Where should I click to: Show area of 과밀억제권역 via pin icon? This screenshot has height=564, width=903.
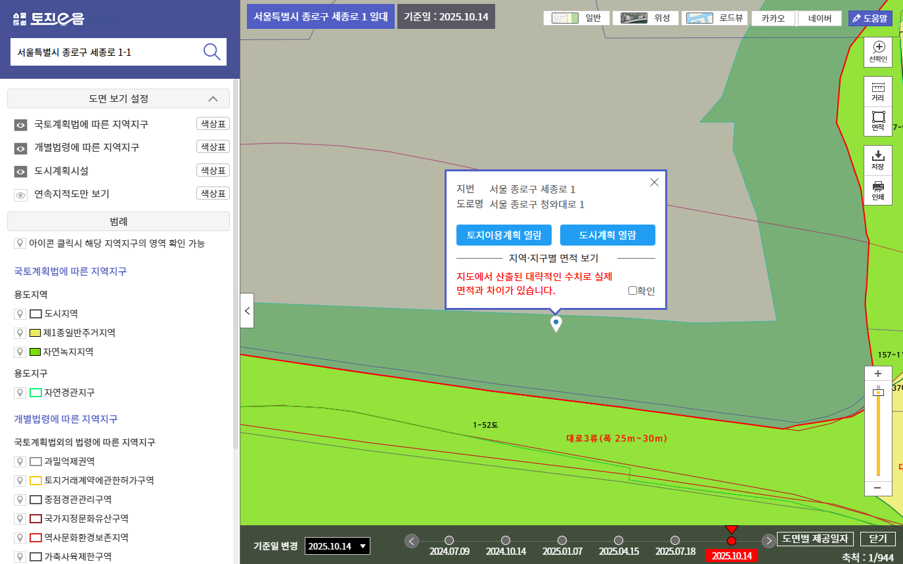tap(20, 462)
